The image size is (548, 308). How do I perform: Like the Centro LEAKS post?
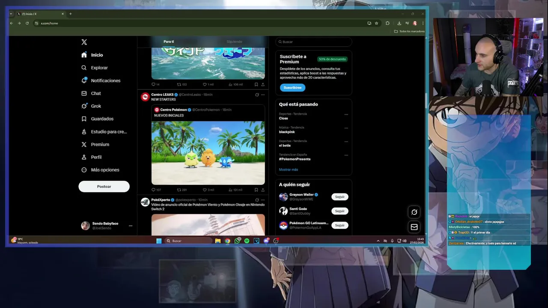click(x=205, y=190)
